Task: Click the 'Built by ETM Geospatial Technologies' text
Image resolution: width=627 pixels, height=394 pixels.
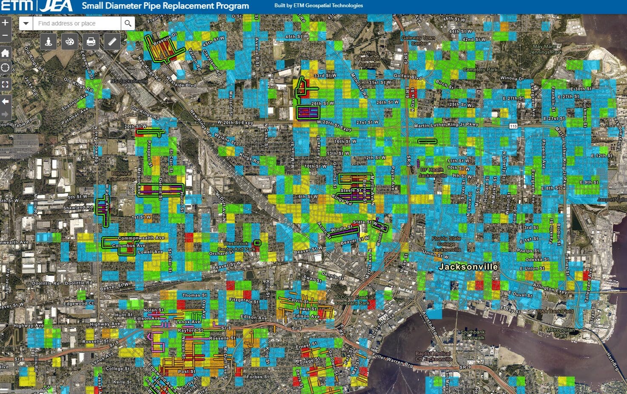Action: [319, 6]
